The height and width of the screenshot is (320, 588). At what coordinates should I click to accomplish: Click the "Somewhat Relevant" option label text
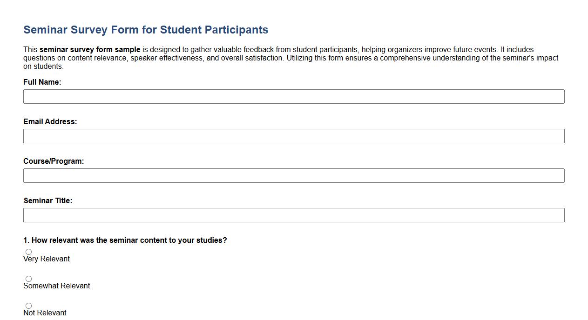tap(56, 286)
